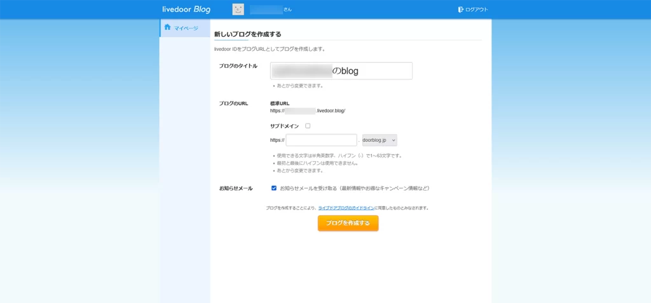Image resolution: width=651 pixels, height=303 pixels.
Task: Uncheck the お知らせメール checkbox
Action: 274,188
